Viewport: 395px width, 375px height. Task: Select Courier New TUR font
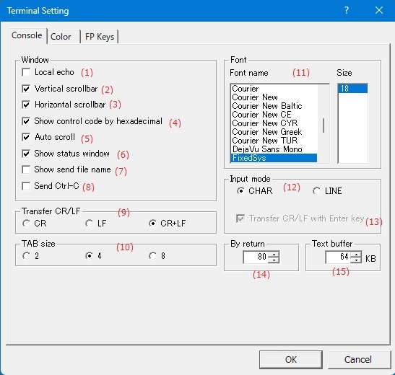[274, 141]
